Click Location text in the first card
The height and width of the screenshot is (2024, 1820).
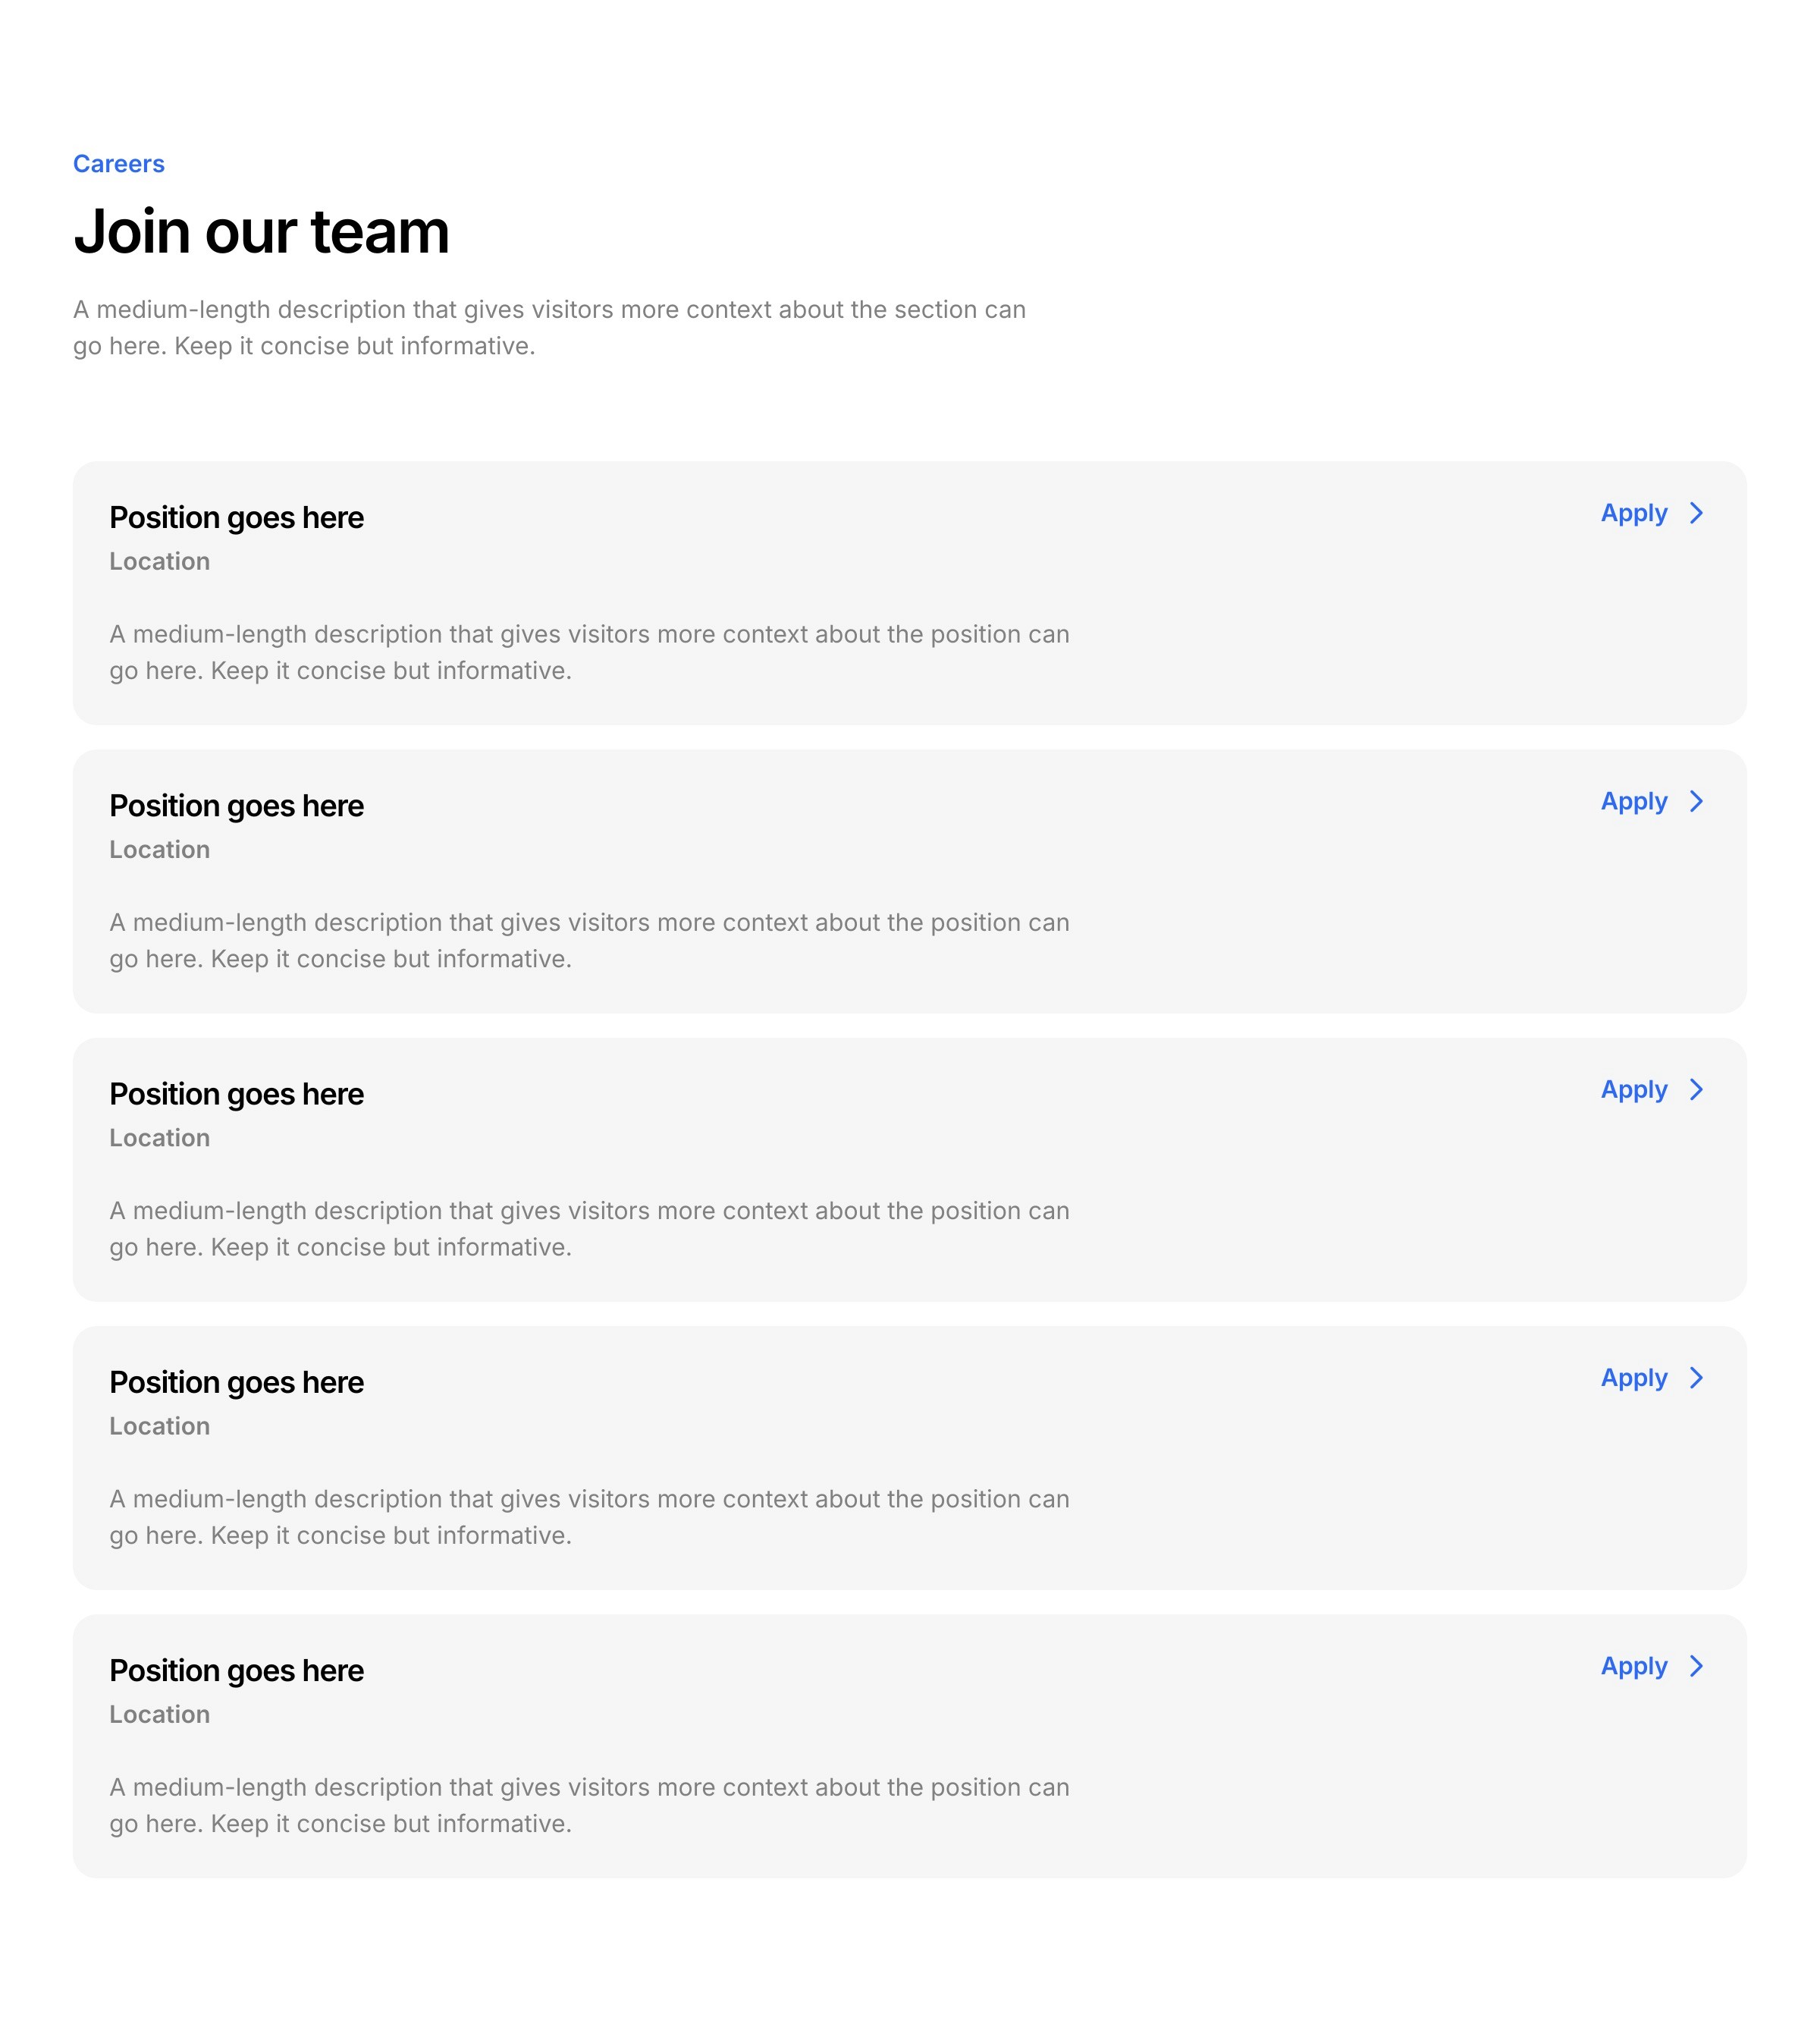[159, 562]
